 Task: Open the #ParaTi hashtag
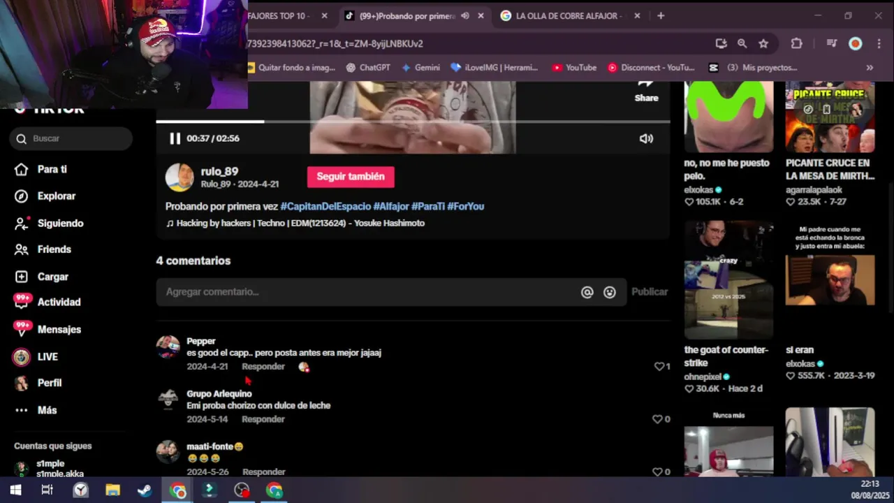(x=428, y=206)
